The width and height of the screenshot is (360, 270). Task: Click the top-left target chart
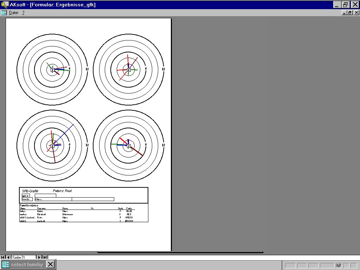point(52,70)
